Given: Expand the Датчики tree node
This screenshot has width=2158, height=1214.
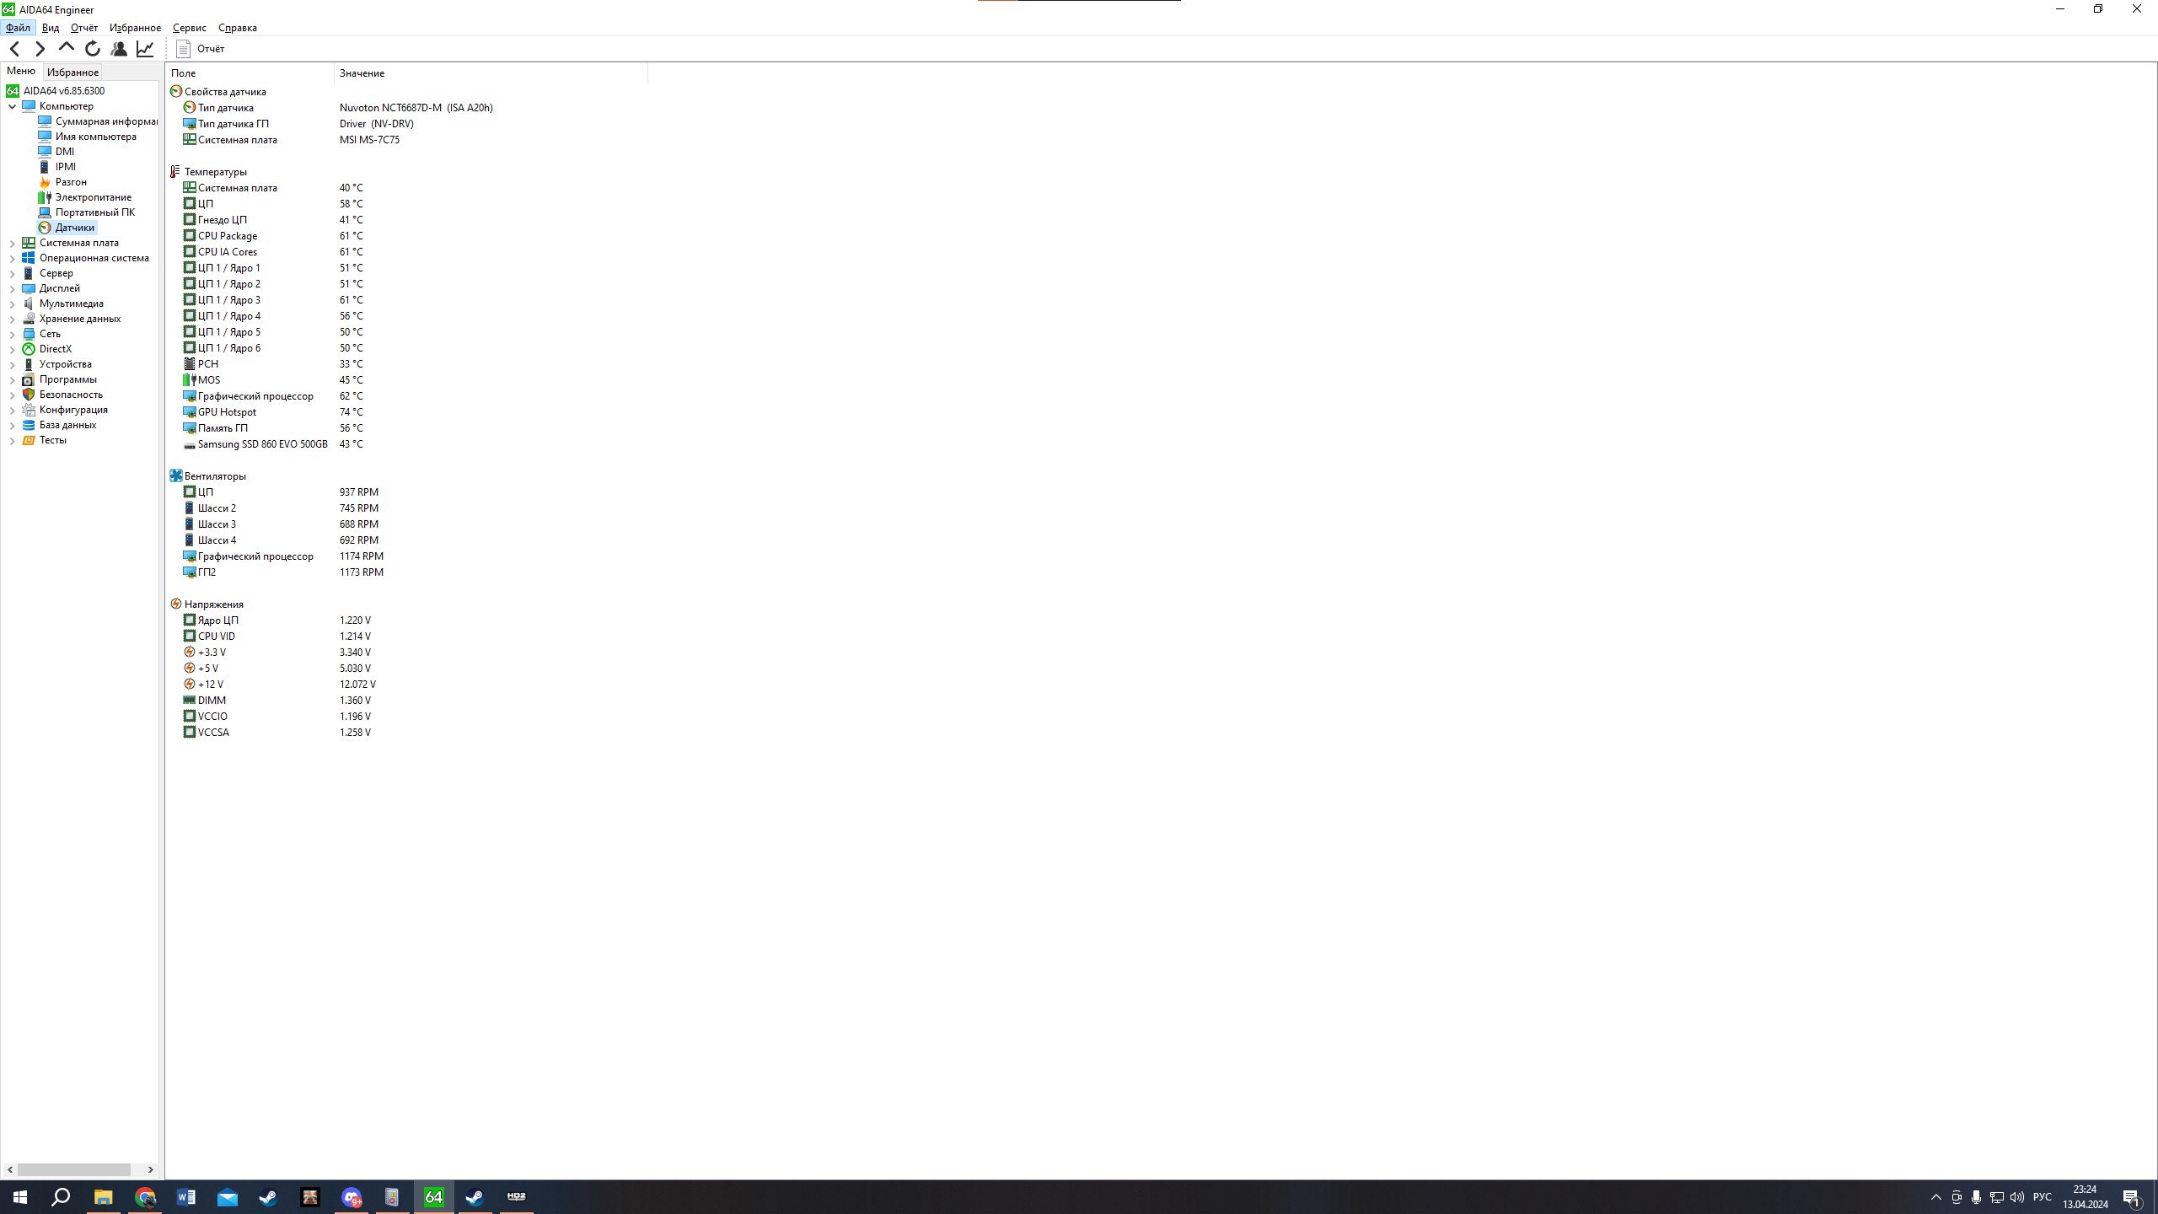Looking at the screenshot, I should click(74, 227).
